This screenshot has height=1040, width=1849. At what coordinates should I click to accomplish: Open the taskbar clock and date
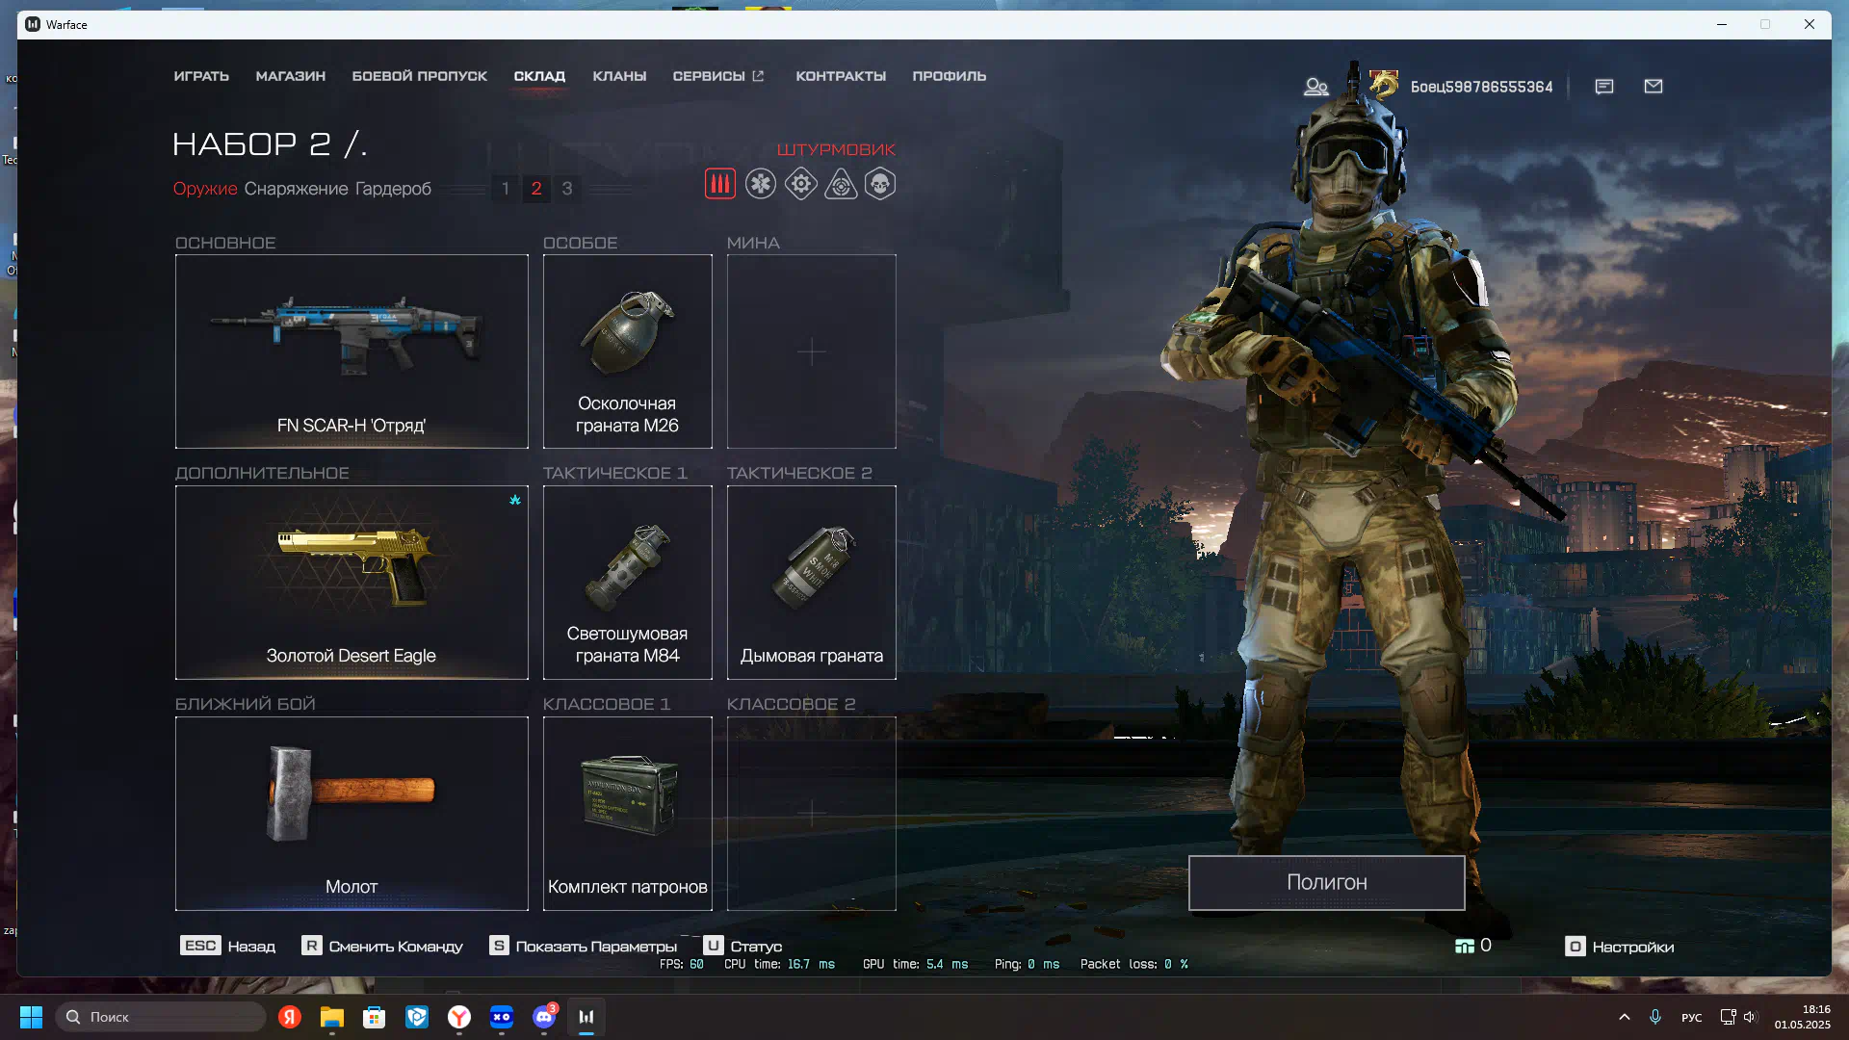coord(1803,1017)
